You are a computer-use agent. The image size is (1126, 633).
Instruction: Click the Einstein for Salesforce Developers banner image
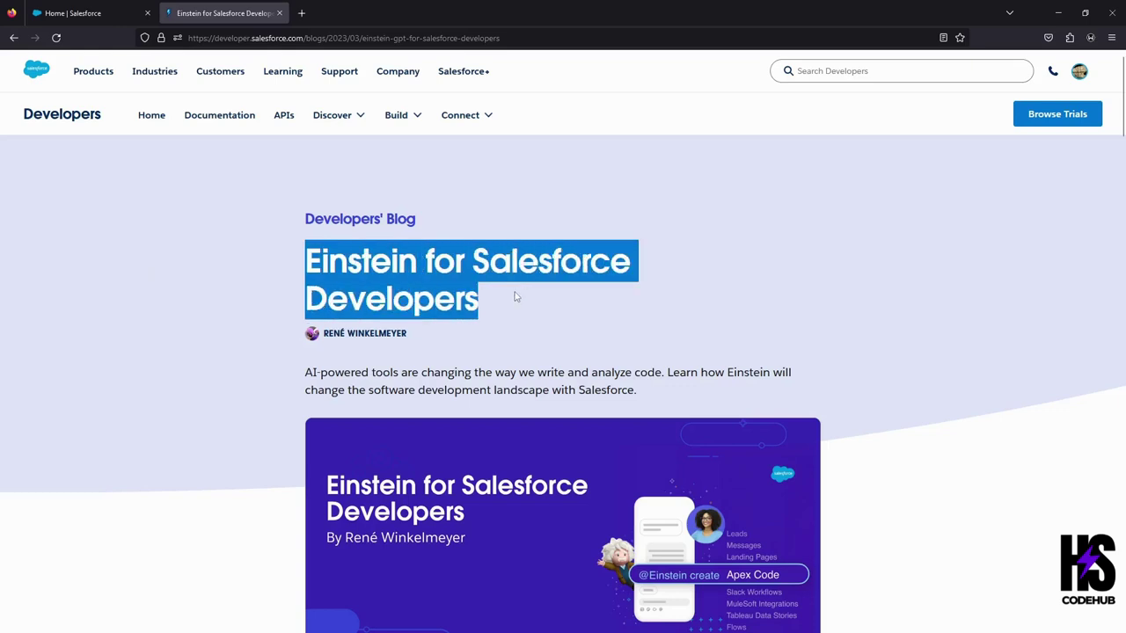click(563, 525)
